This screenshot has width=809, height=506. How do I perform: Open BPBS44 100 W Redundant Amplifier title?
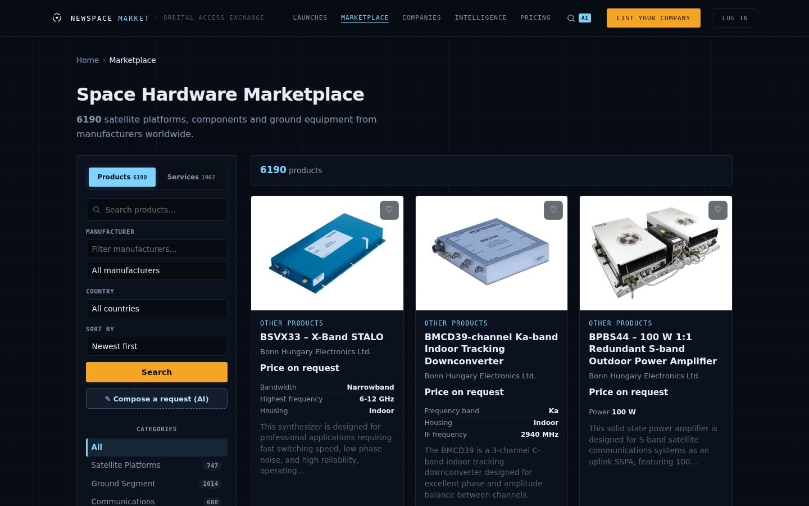coord(653,349)
